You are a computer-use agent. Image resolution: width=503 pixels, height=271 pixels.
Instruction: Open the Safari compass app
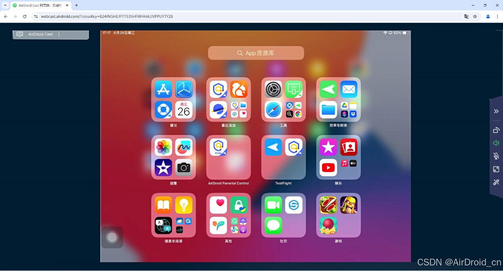(273, 110)
